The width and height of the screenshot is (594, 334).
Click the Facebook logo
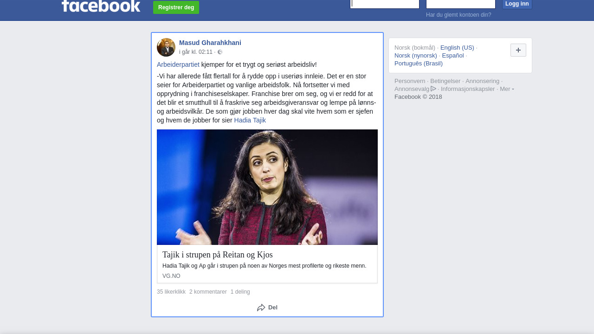tap(101, 6)
